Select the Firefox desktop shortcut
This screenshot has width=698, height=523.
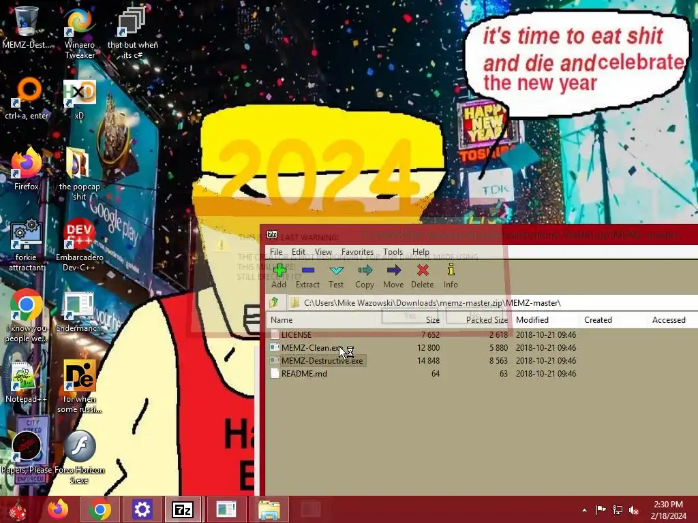(27, 169)
